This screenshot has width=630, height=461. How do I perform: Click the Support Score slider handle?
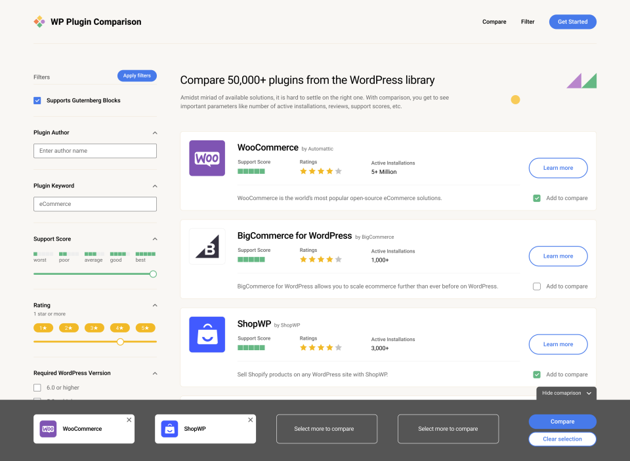pyautogui.click(x=153, y=274)
